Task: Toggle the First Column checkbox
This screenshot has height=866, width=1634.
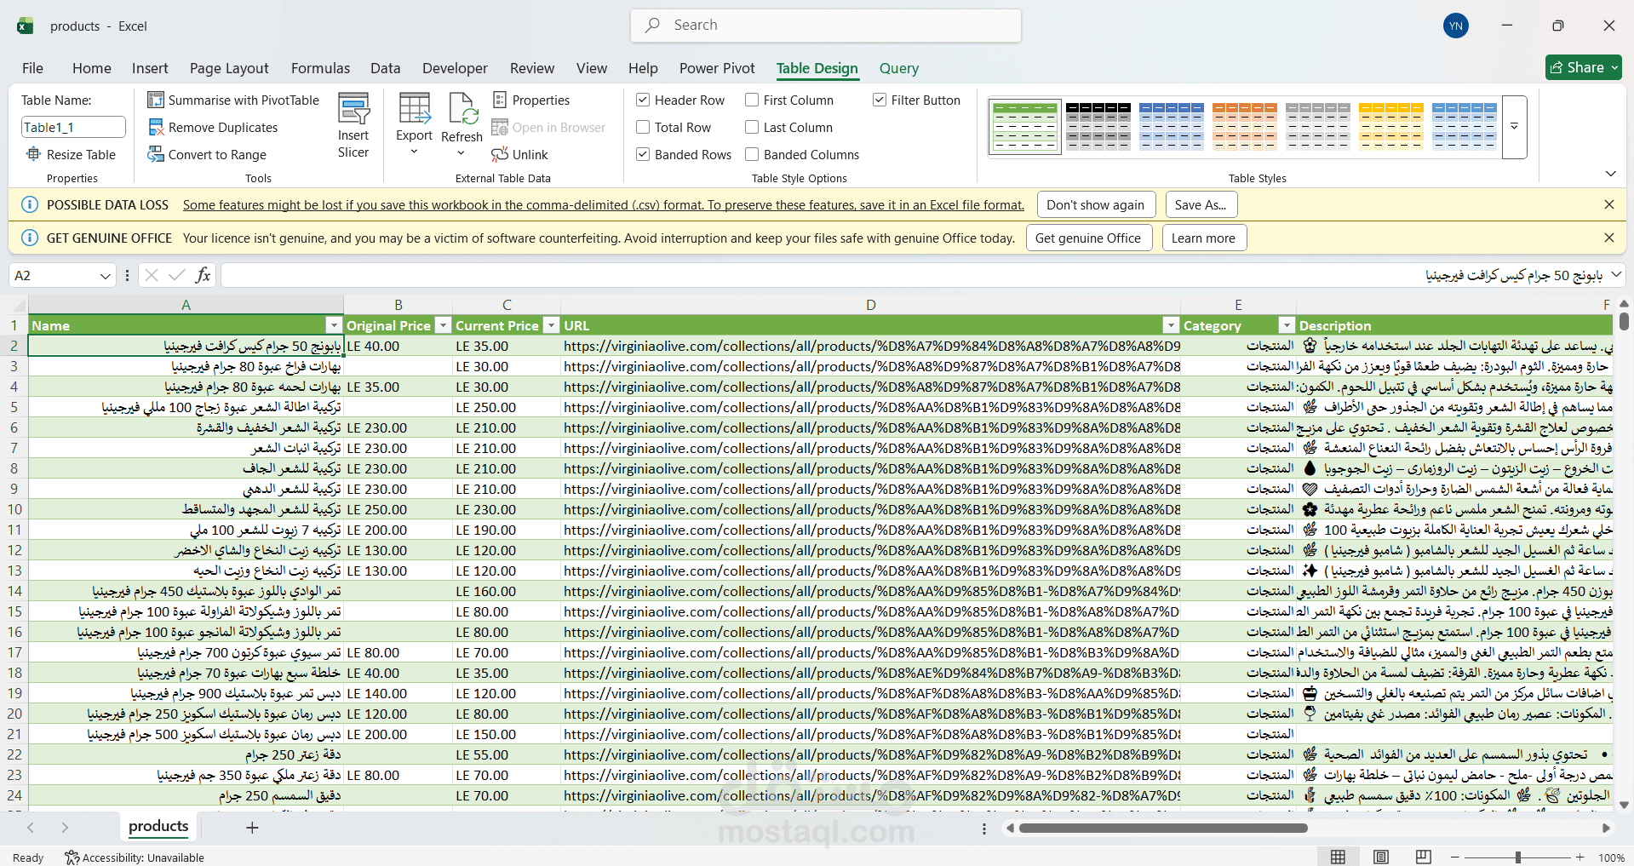Action: click(752, 100)
